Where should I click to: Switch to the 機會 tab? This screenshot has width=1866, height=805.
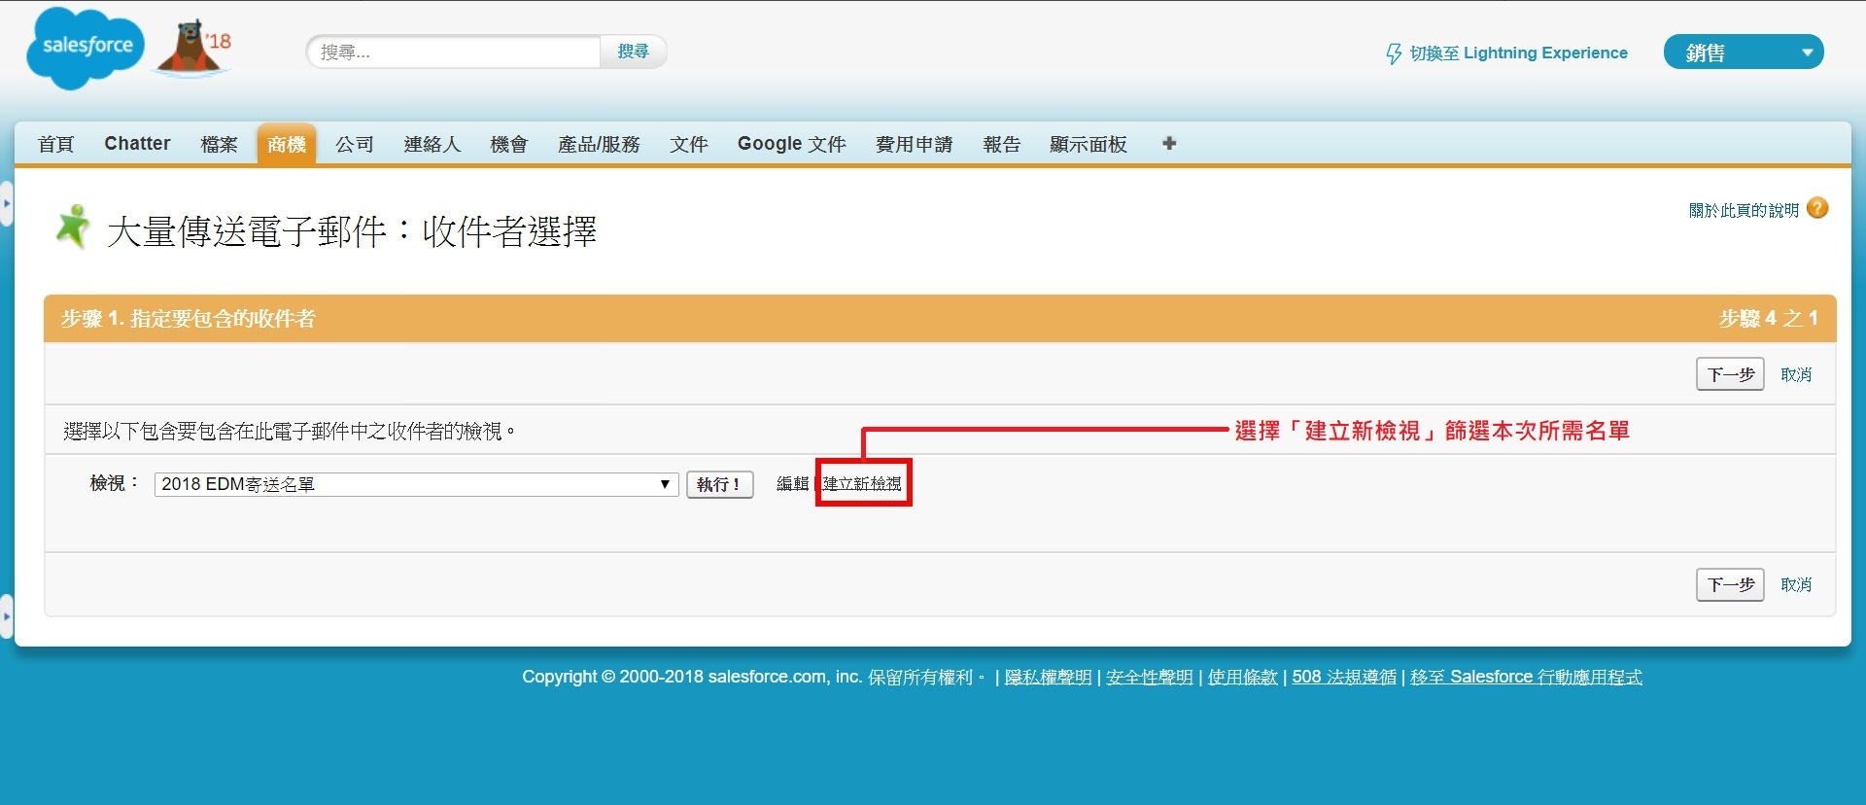pos(508,144)
